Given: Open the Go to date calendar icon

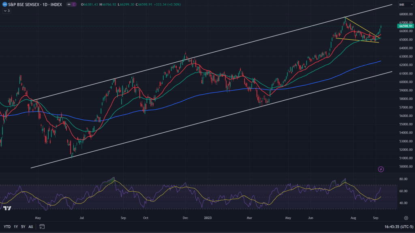Looking at the screenshot, I should pyautogui.click(x=41, y=227).
